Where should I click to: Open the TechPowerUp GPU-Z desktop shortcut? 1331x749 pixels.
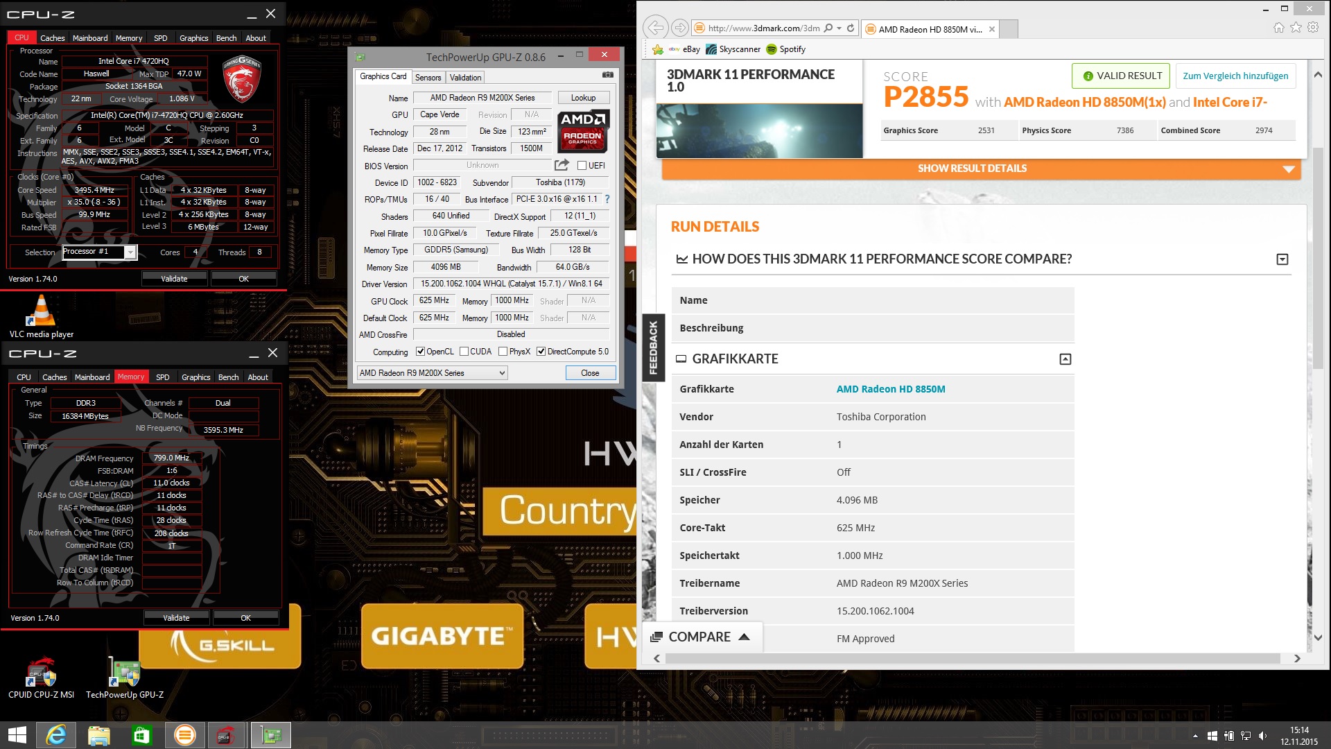[x=125, y=678]
